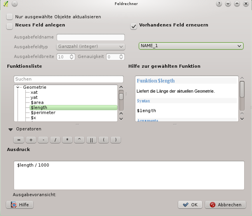Click the help panel scroll down arrow

242,119
